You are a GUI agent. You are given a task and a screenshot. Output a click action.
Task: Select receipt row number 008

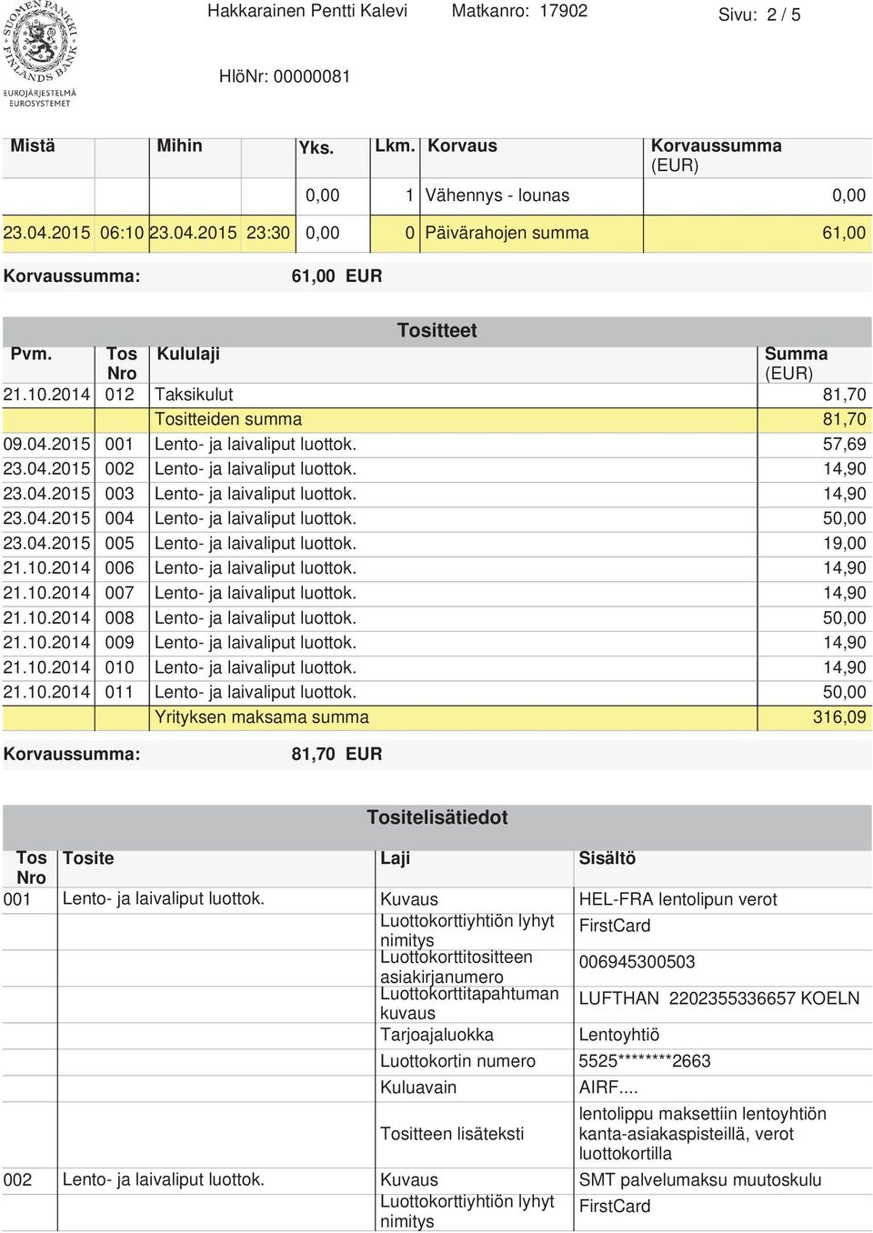click(x=436, y=617)
